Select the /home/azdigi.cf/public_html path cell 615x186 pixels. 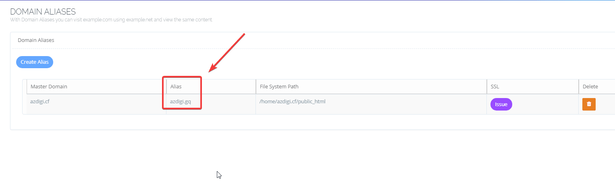point(293,101)
